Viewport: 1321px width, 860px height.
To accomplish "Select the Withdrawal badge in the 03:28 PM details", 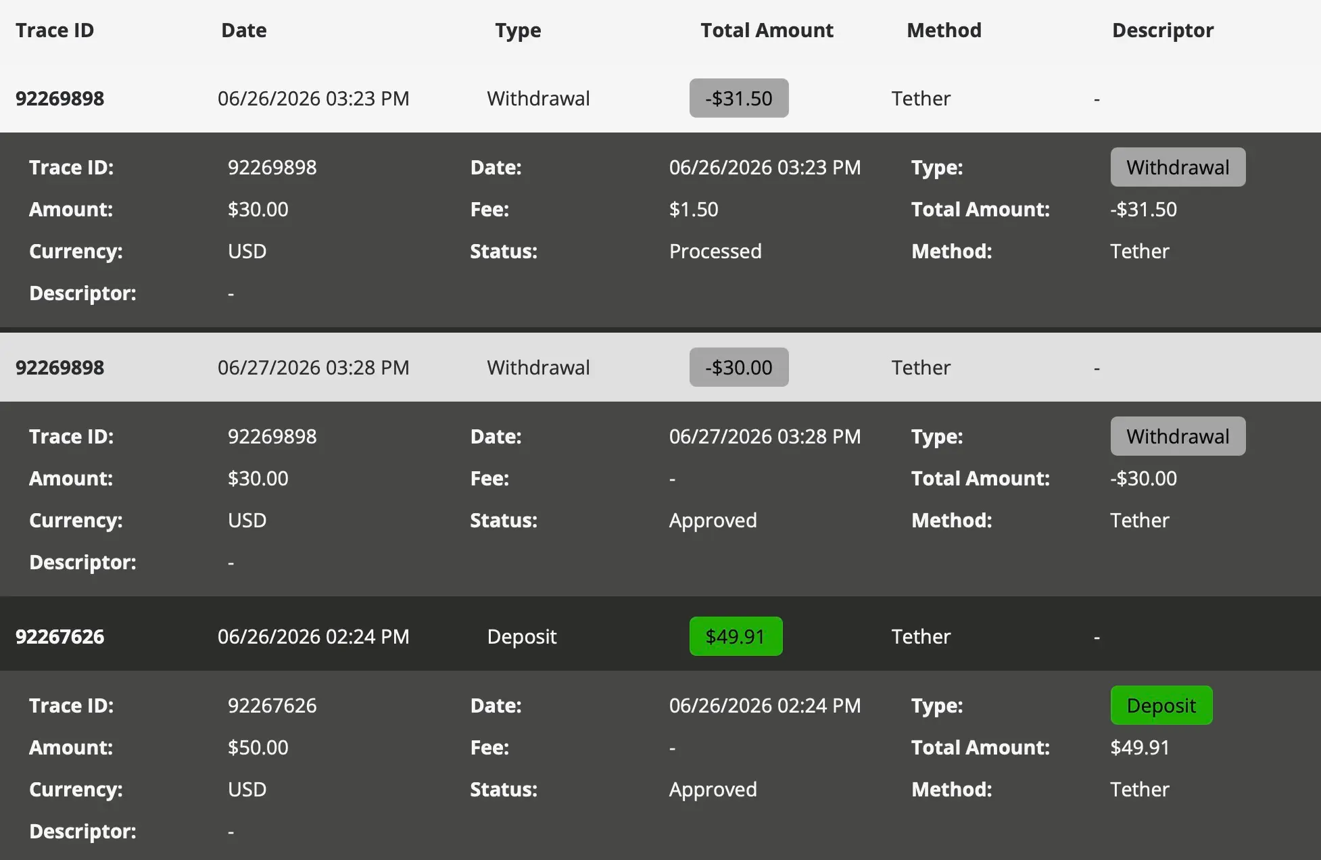I will tap(1178, 437).
